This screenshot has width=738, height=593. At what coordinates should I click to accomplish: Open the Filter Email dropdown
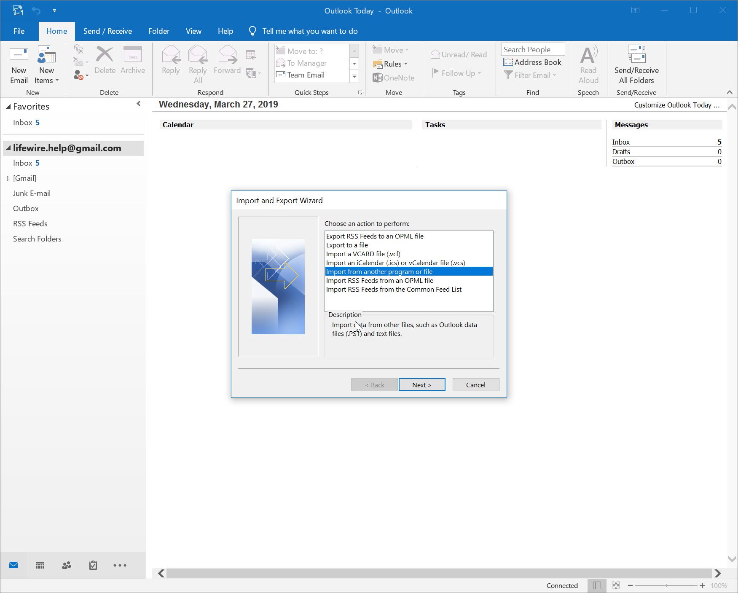[x=530, y=75]
